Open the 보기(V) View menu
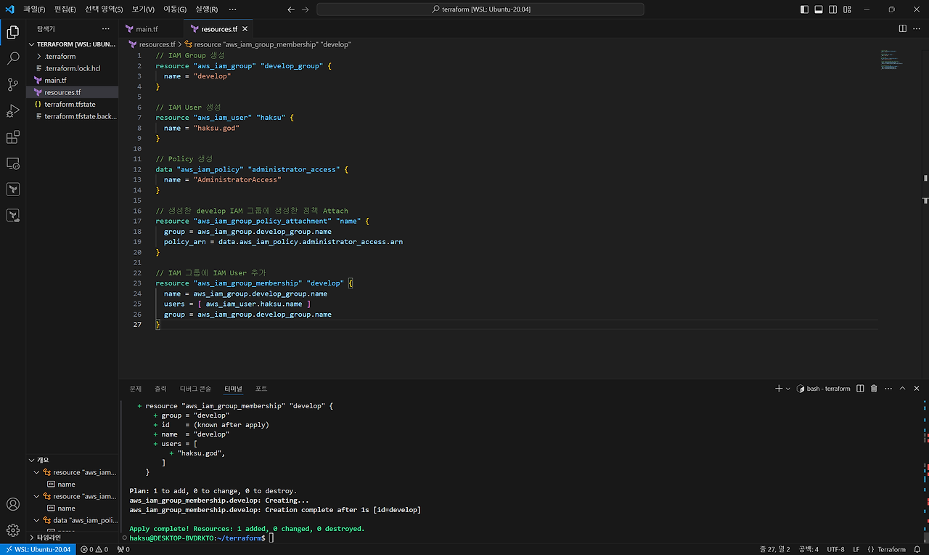Viewport: 929px width, 555px height. click(143, 9)
